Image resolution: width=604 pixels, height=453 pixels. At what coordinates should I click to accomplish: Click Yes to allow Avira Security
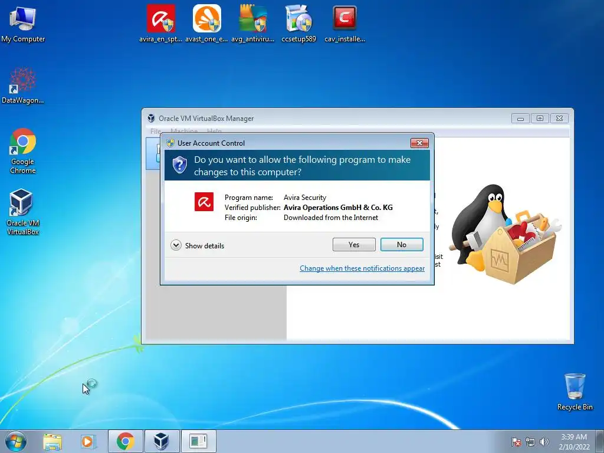click(x=354, y=245)
